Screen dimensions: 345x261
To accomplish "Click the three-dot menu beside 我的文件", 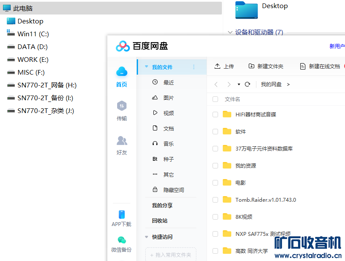I will 194,67.
